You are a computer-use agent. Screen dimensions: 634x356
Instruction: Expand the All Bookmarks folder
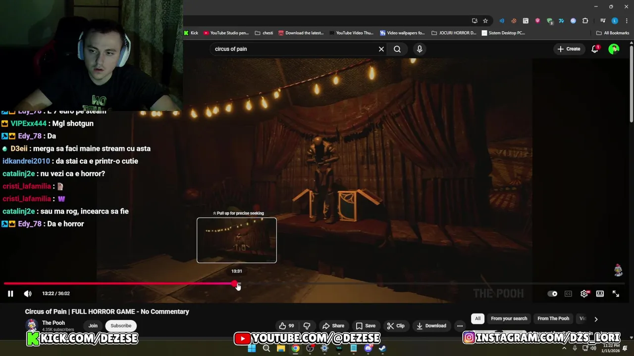613,33
